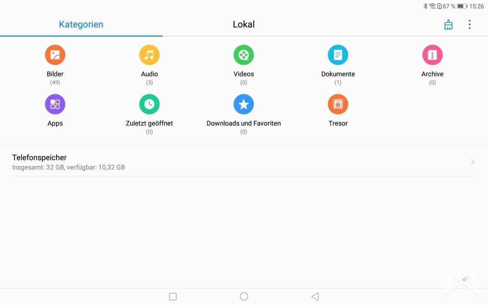
Task: Select the Kategorien tab
Action: (81, 24)
